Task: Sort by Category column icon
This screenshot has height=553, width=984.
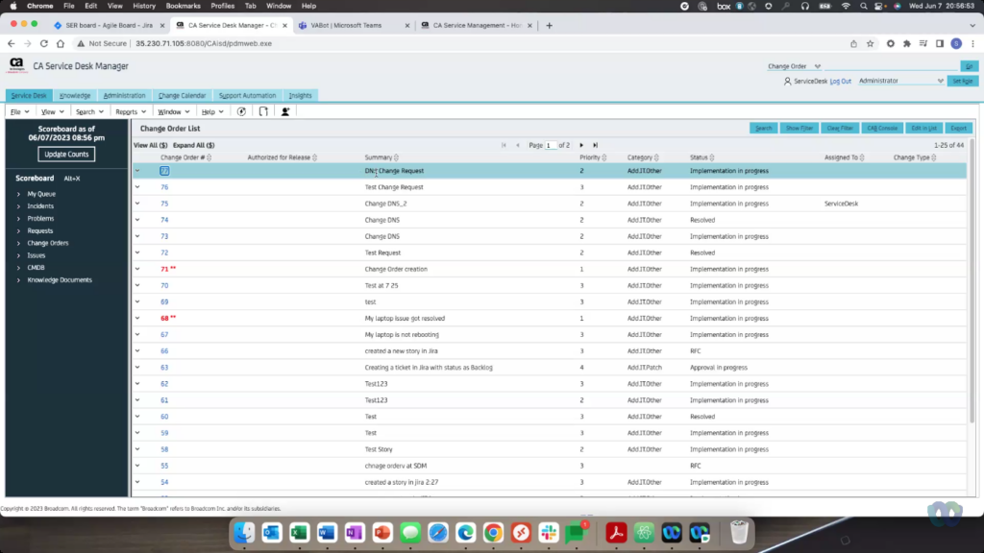Action: tap(656, 157)
